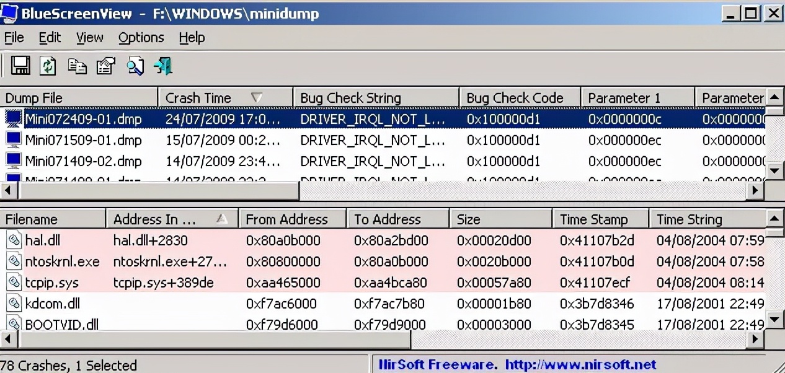Screen dimensions: 785x373
Task: Click the hal.dll file icon
Action: click(x=12, y=241)
